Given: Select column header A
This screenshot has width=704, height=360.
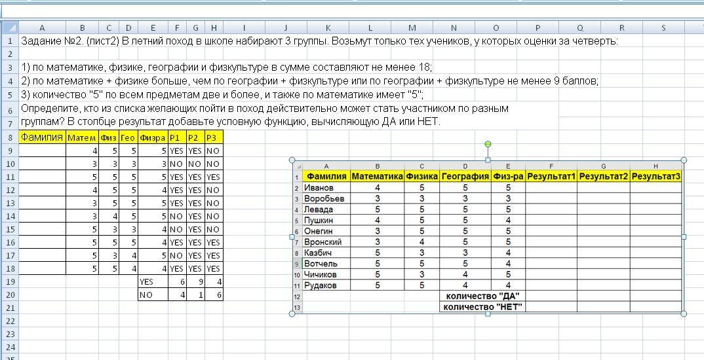Looking at the screenshot, I should tap(42, 27).
